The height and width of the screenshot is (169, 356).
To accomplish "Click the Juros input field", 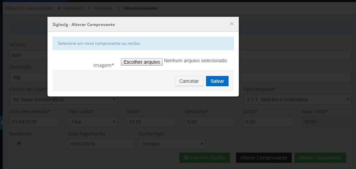I will 268,122.
